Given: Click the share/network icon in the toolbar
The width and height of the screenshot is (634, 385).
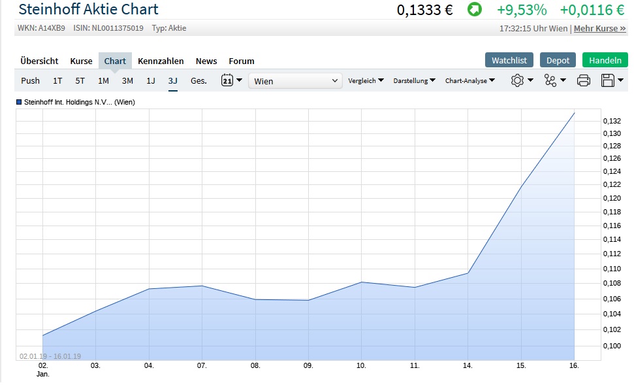Looking at the screenshot, I should point(551,80).
